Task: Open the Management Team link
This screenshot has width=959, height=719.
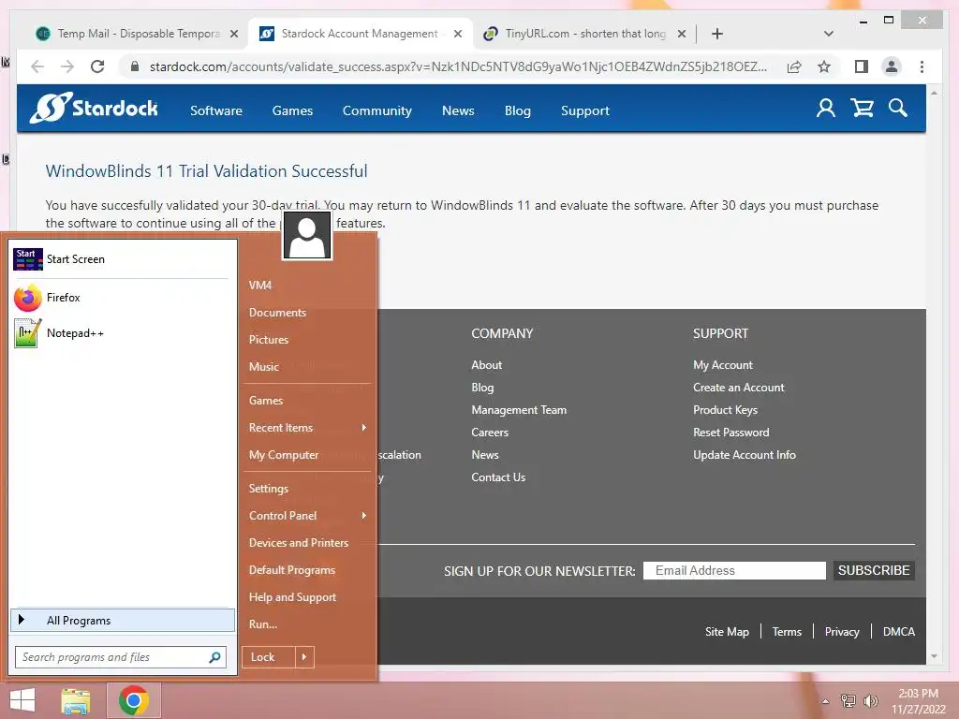Action: click(x=519, y=410)
